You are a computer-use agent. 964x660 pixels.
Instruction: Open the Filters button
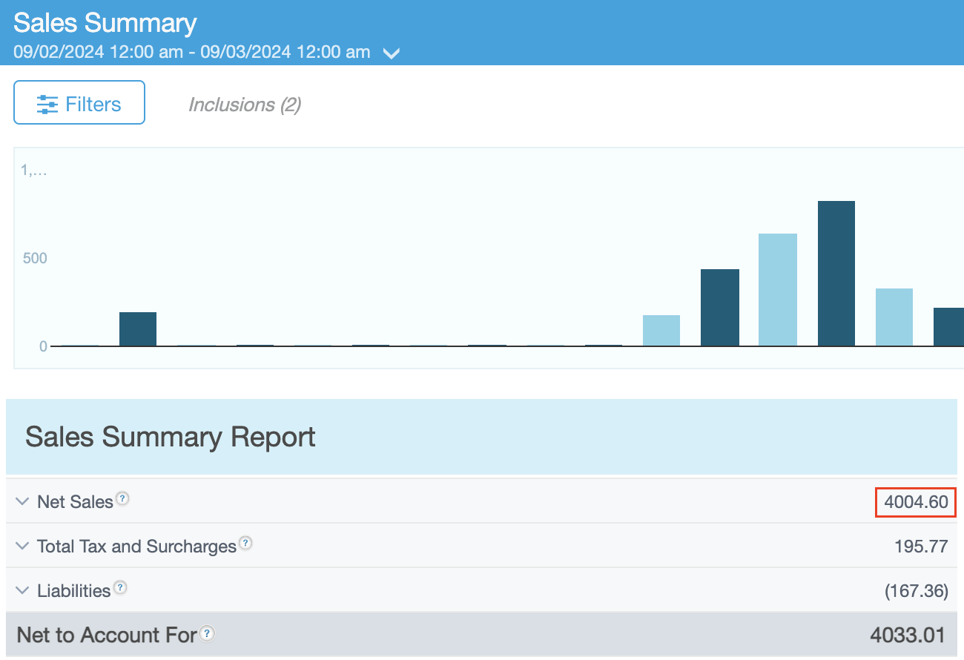79,102
